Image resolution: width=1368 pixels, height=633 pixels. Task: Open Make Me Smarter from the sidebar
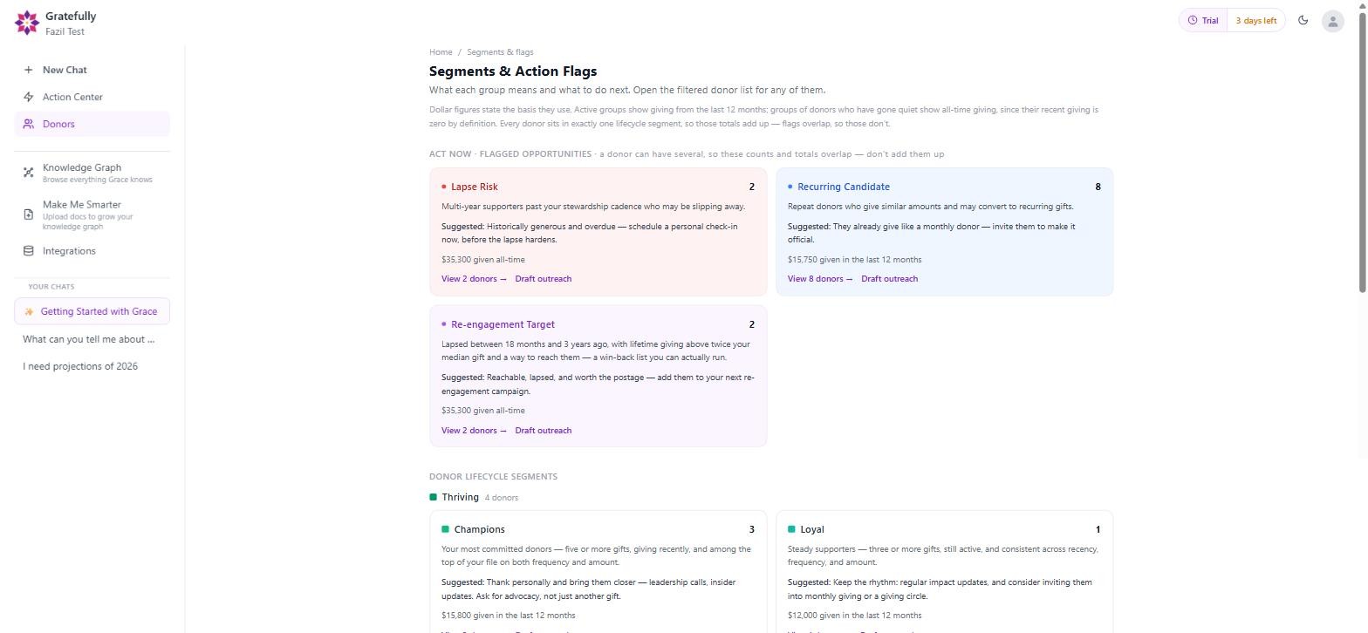point(92,214)
